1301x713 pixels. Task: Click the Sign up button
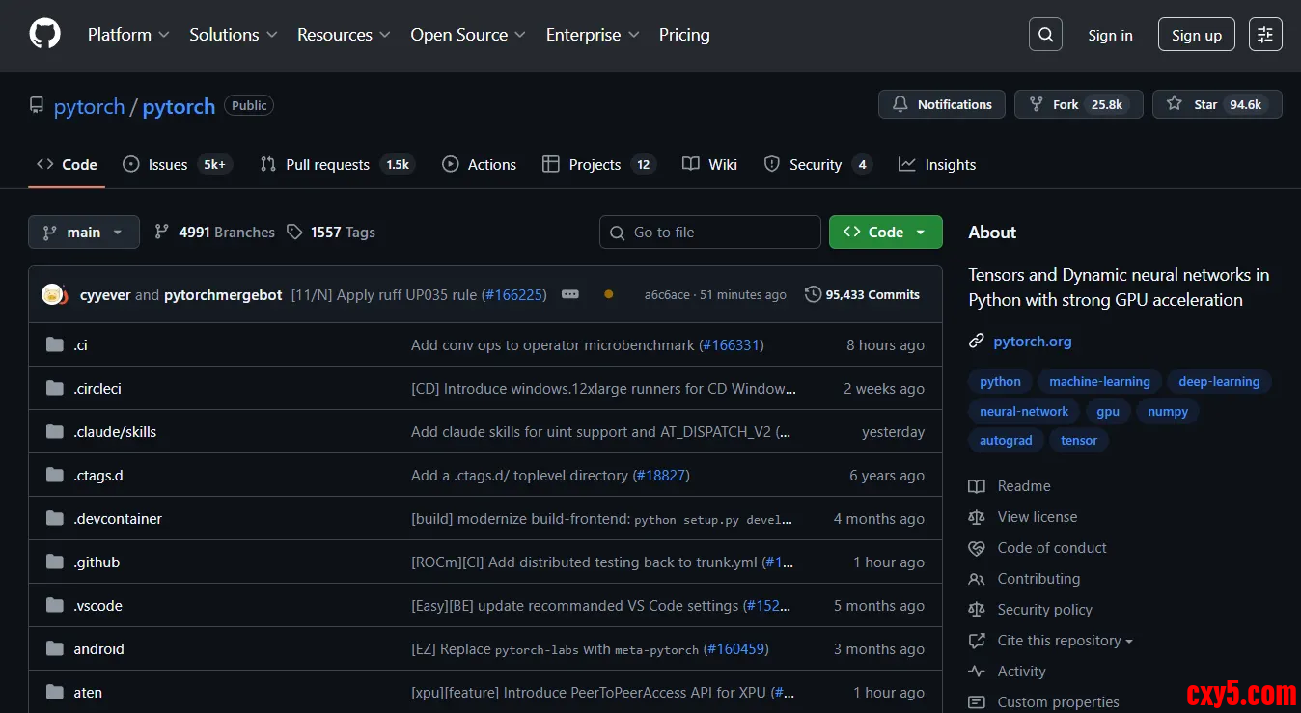[1196, 35]
